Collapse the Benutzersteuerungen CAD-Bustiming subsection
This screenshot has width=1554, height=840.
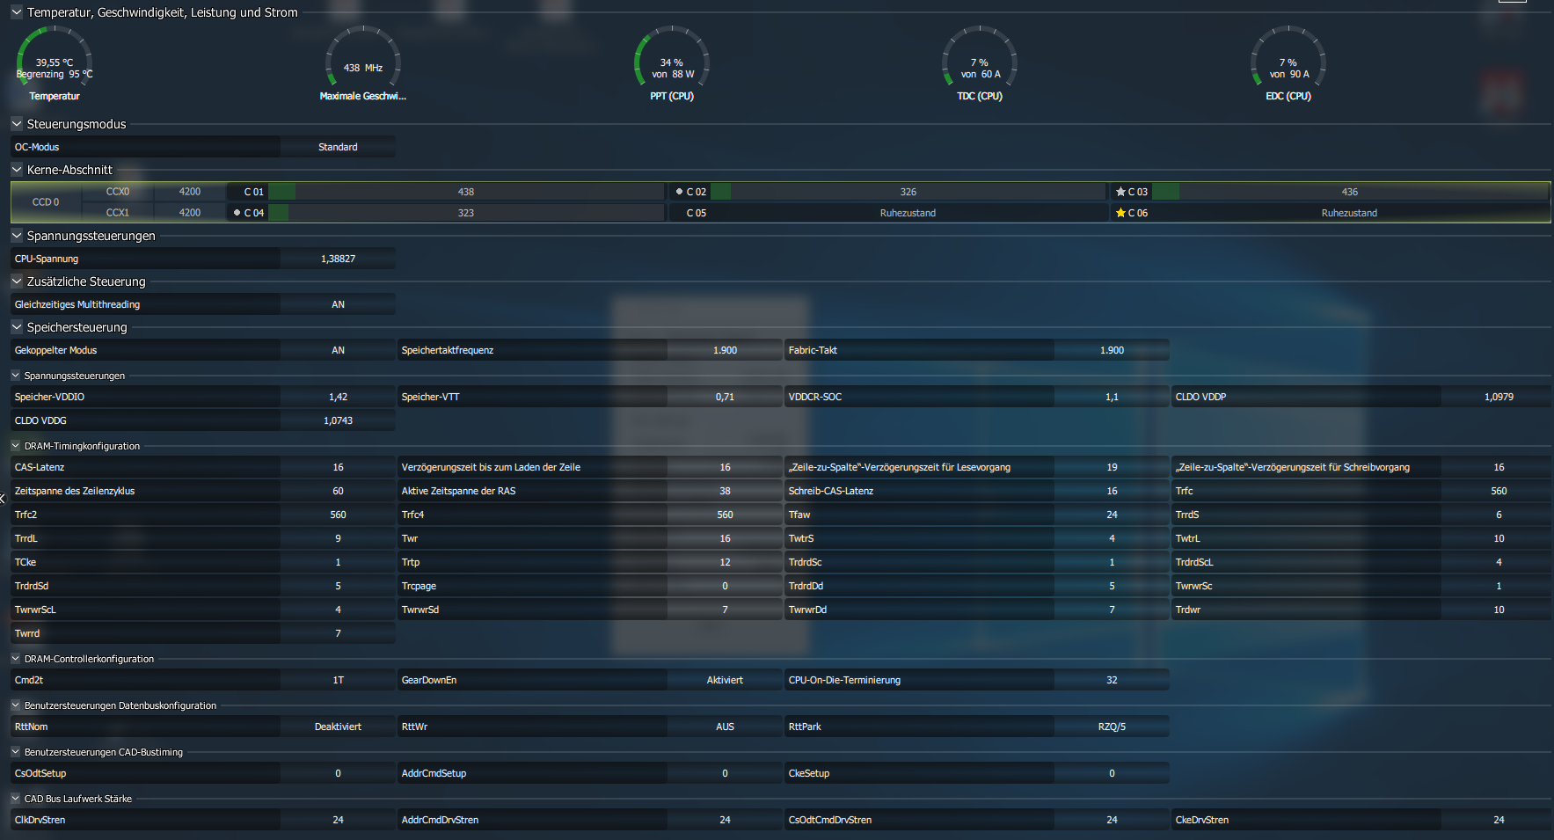tap(16, 752)
